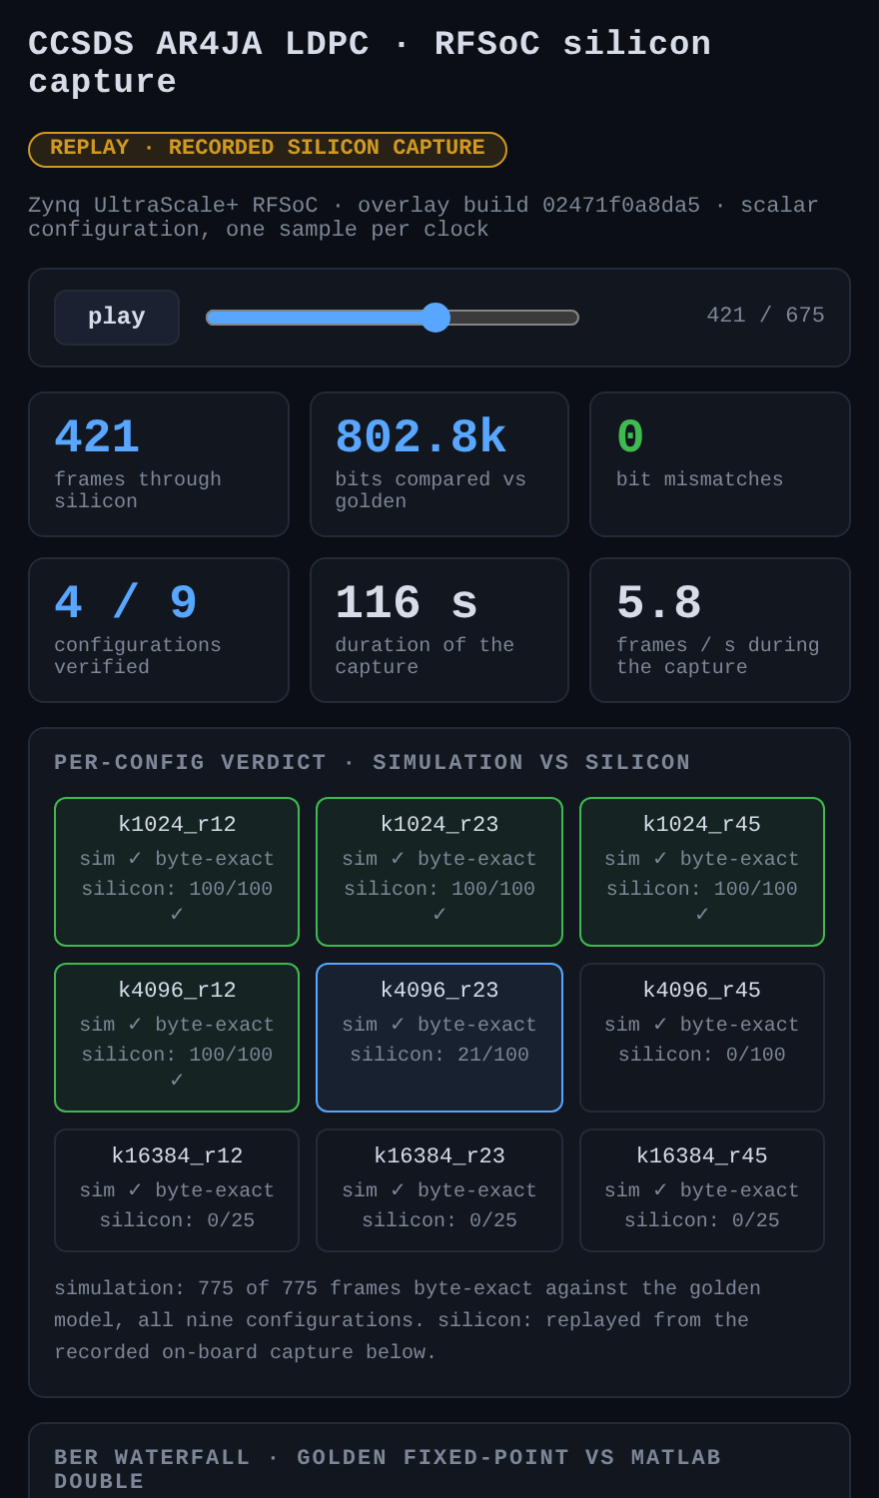This screenshot has width=879, height=1498.
Task: Click the frames per second tile
Action: 720,630
